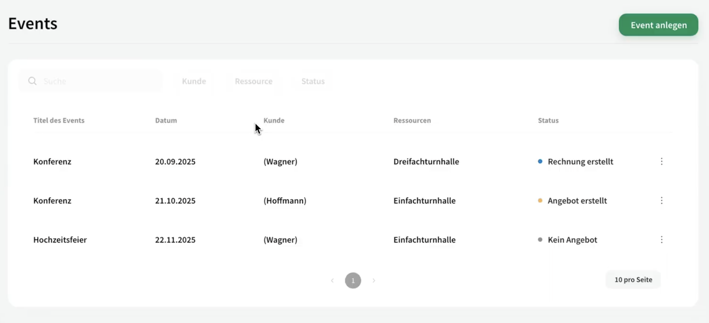Screen dimensions: 709x323
Task: Open the Hochzeitsfeier event
Action: click(60, 240)
